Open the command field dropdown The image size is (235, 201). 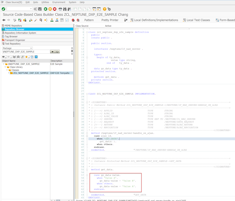pos(31,9)
